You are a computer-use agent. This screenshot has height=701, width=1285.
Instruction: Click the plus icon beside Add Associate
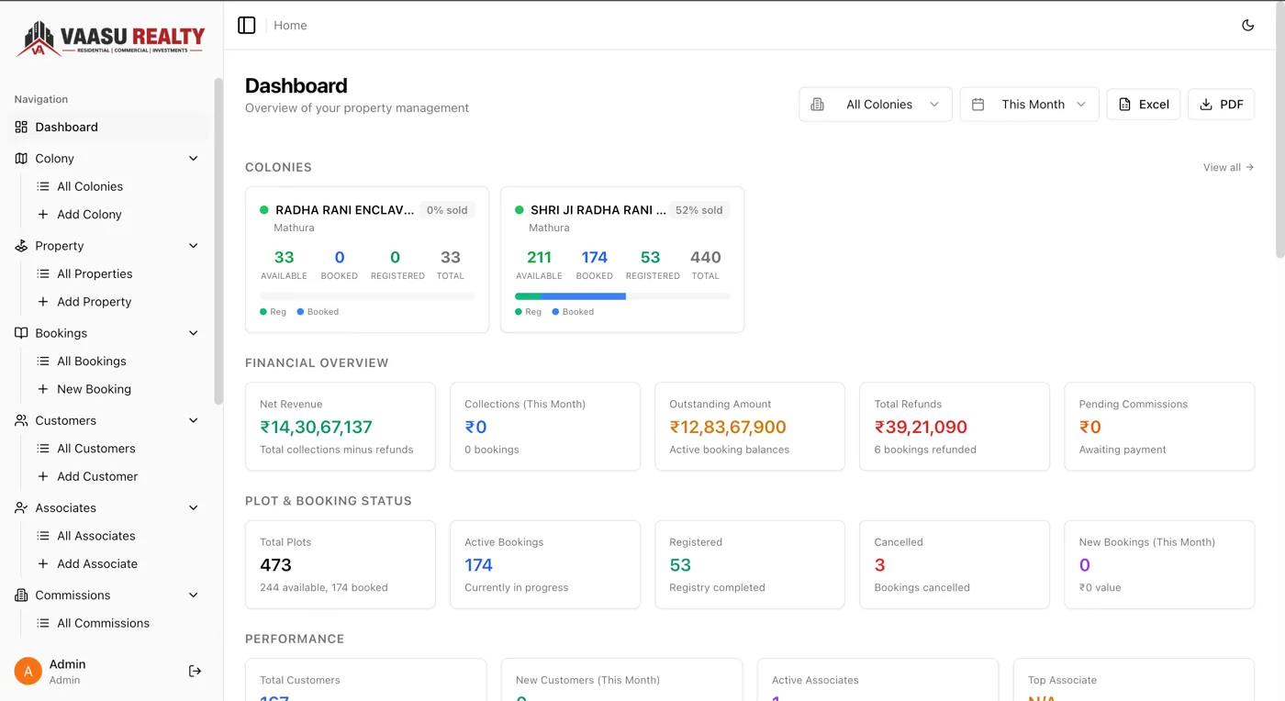43,564
